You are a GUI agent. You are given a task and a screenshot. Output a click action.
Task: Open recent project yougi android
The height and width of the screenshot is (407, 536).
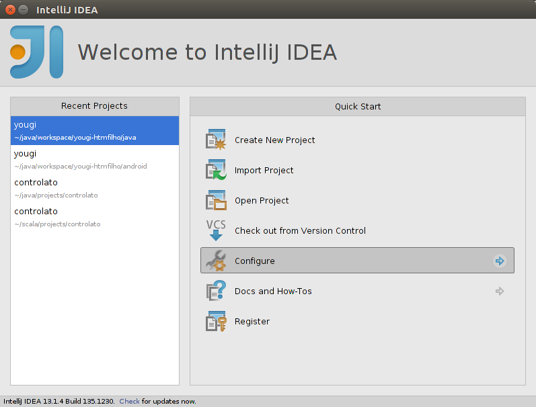point(95,159)
